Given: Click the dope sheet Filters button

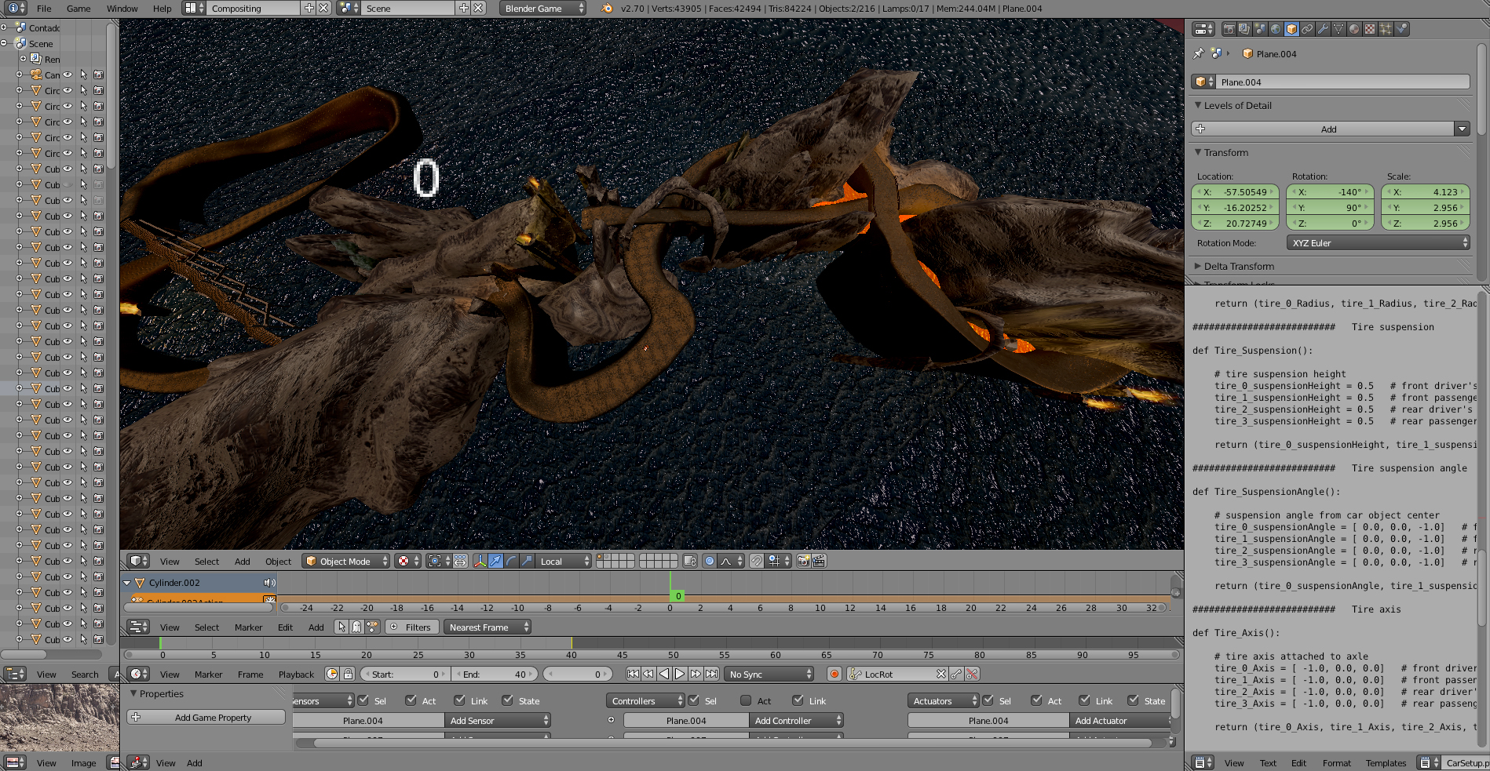Looking at the screenshot, I should [x=411, y=627].
